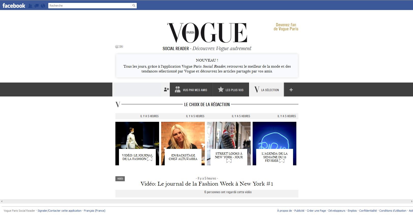The image size is (413, 219).
Task: Click Devenez fan de Vogue Paris
Action: tap(286, 27)
